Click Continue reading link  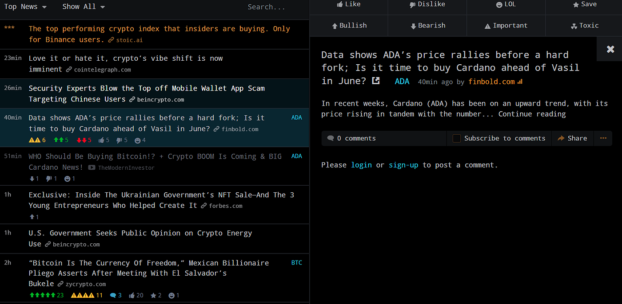[532, 114]
